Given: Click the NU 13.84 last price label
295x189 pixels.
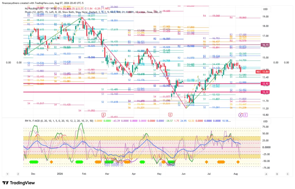Looking at the screenshot, I should point(263,72).
